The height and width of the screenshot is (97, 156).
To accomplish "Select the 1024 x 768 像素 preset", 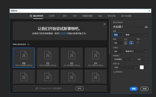I will click(24, 58).
